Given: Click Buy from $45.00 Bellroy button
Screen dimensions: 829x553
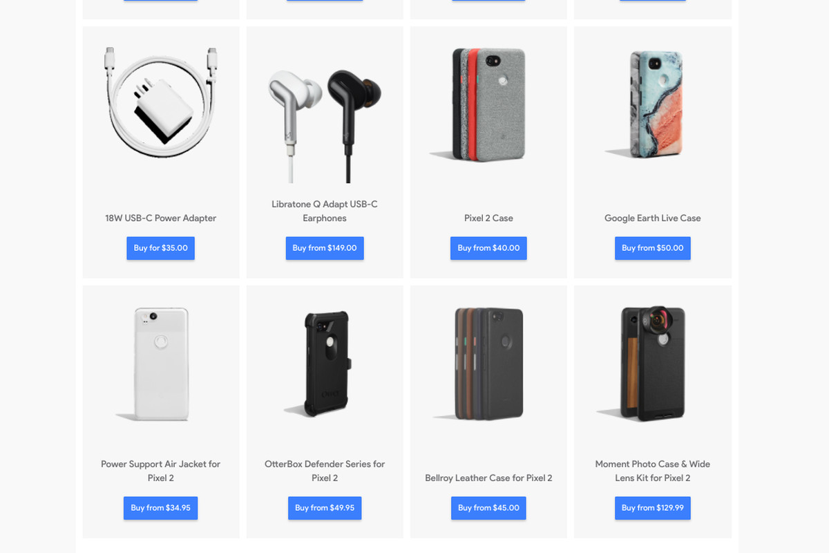Looking at the screenshot, I should point(488,508).
